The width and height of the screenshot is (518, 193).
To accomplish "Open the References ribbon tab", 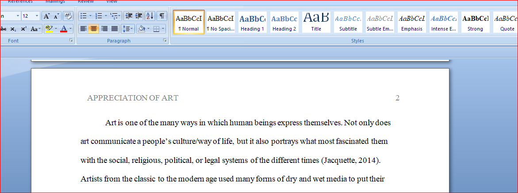I will pyautogui.click(x=20, y=2).
